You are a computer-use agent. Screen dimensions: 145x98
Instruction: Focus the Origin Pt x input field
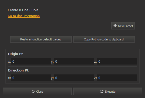31,61
